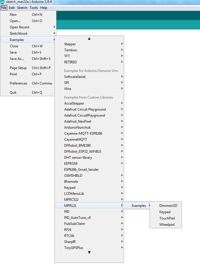This screenshot has height=271, width=200.
Task: Expand the Cayenne-MQTT-ESP8266 submenu
Action: click(89, 133)
